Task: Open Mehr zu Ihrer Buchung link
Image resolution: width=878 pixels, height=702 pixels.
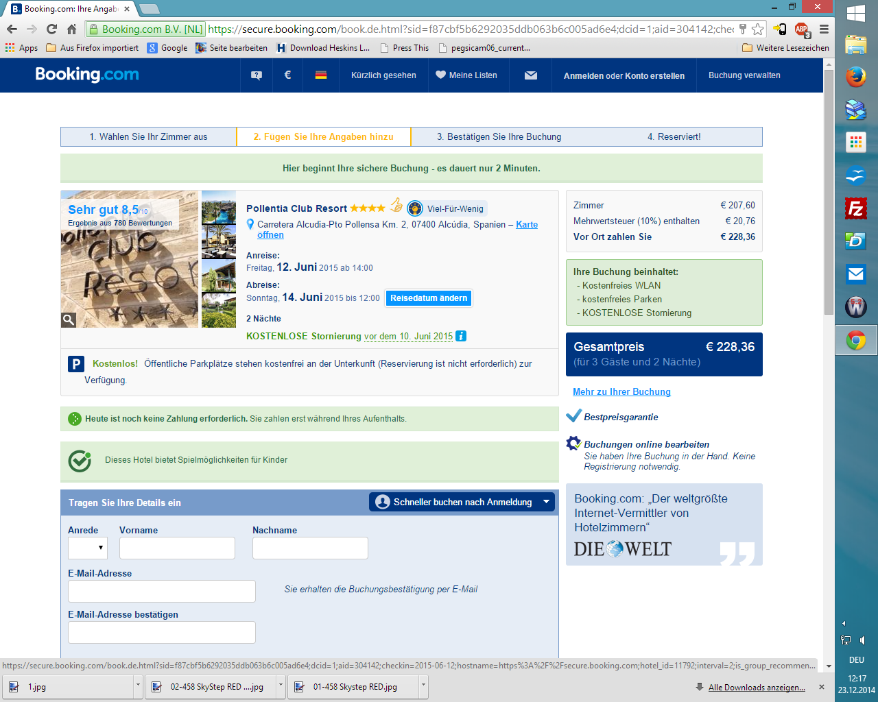Action: [x=621, y=391]
